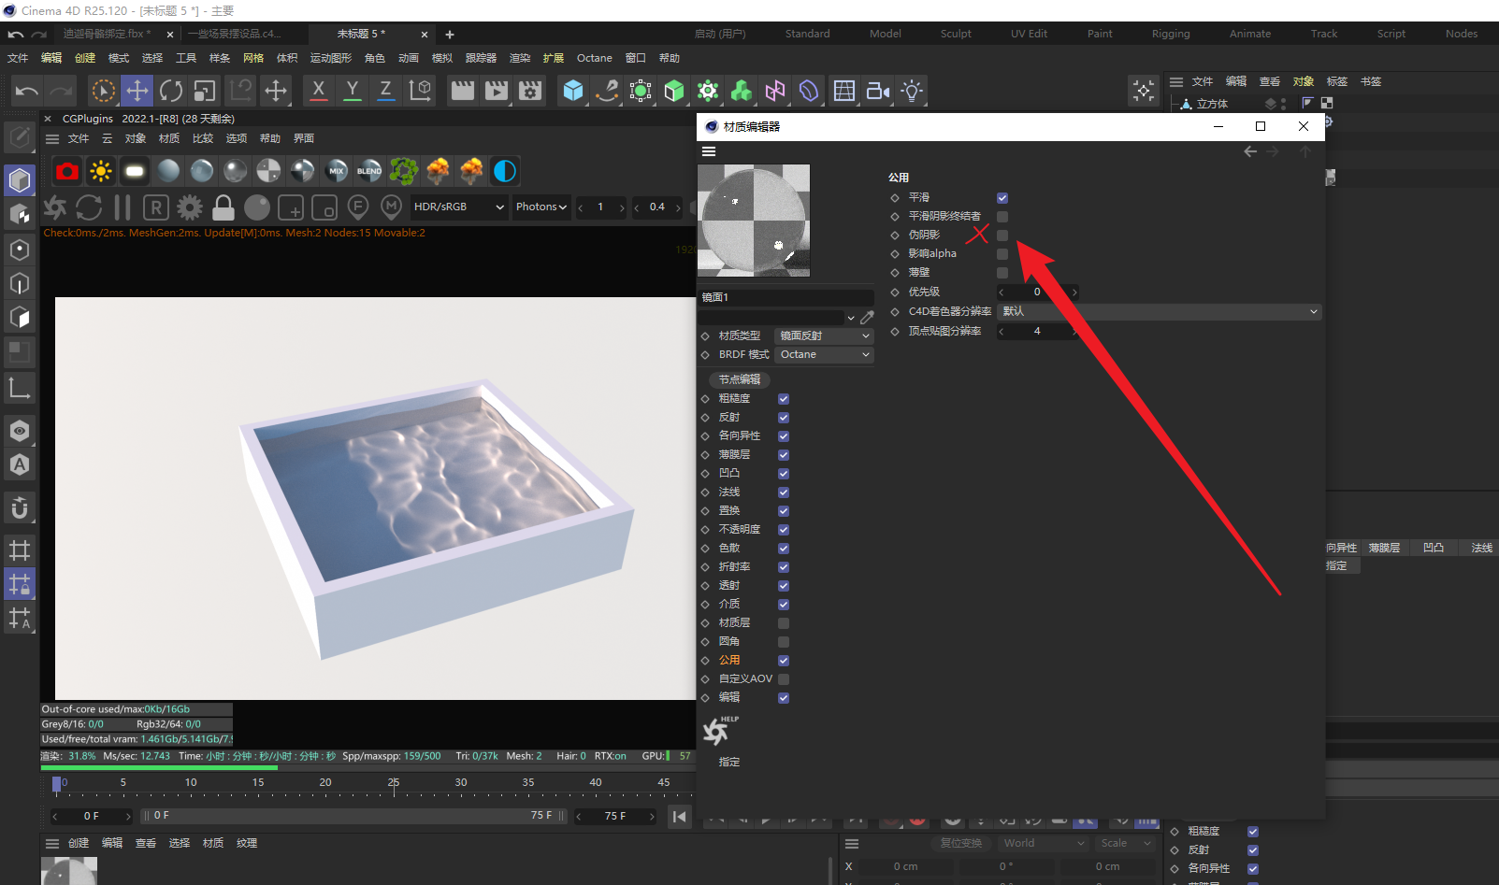Screen dimensions: 1499x885
Task: Select the Rotate tool in top toolbar
Action: tap(171, 91)
